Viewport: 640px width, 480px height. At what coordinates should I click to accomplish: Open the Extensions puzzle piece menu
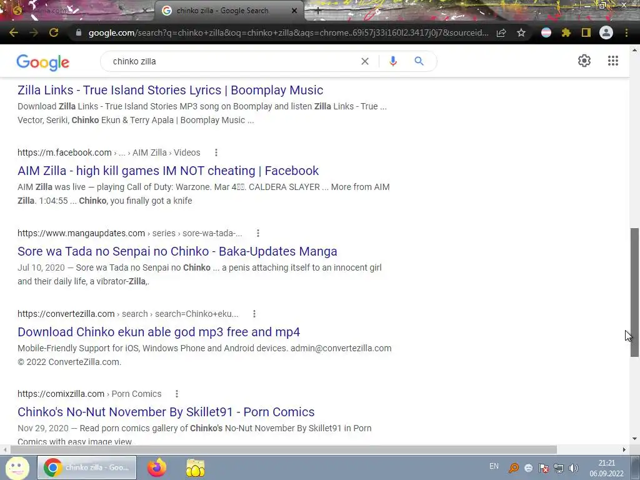[x=566, y=32]
